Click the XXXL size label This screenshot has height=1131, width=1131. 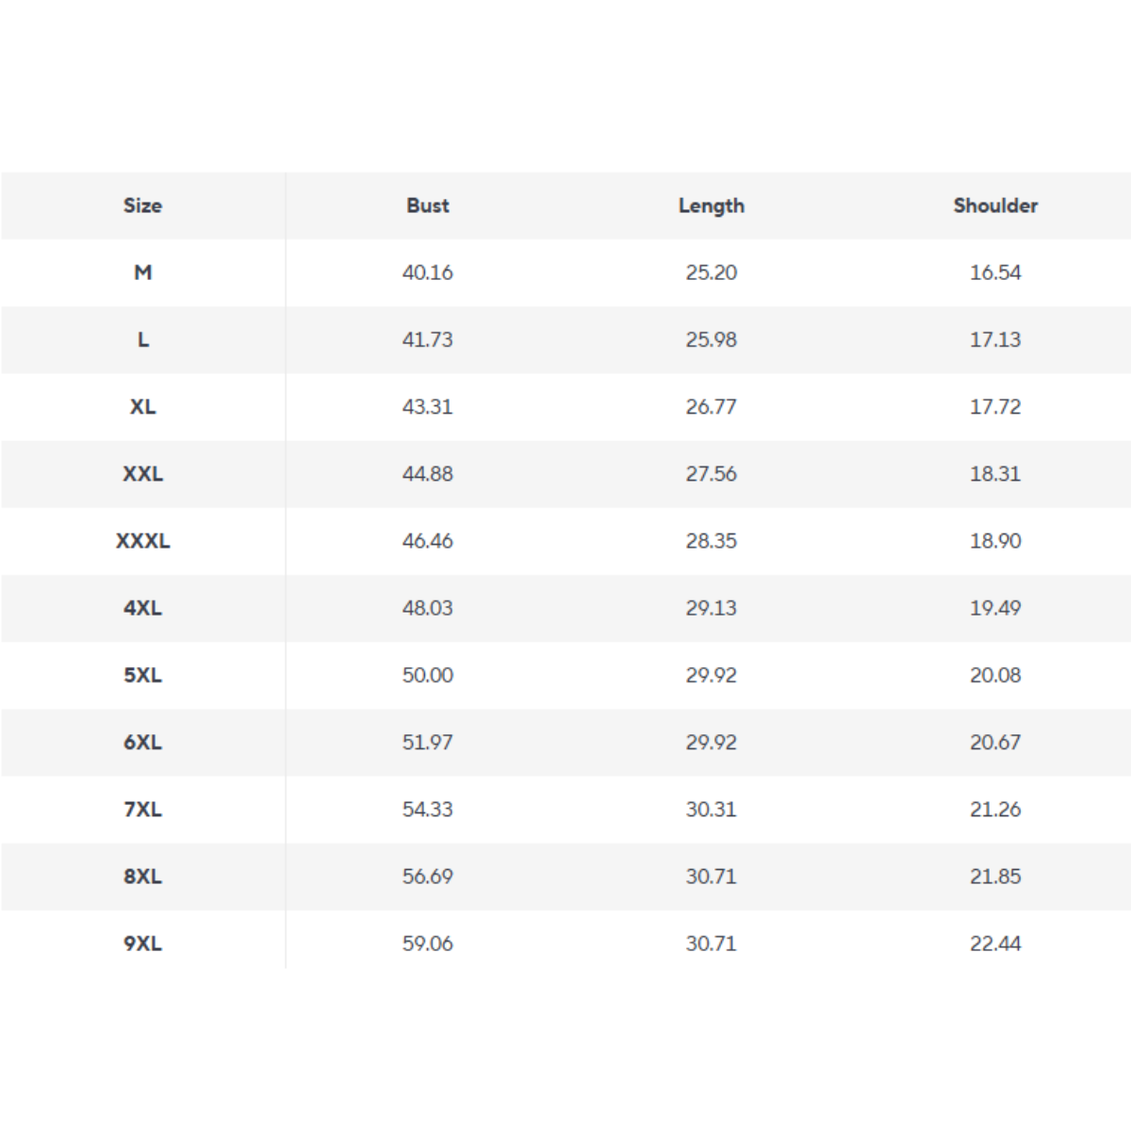coord(142,541)
